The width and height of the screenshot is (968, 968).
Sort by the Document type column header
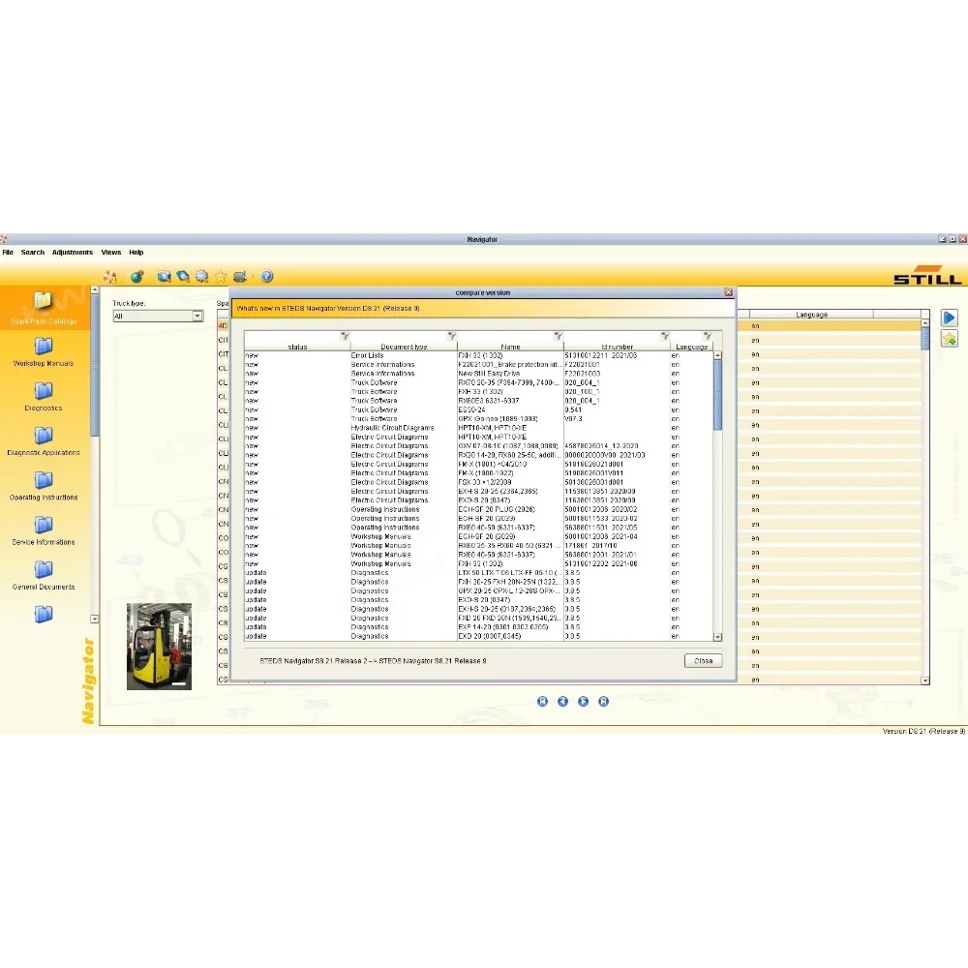pyautogui.click(x=404, y=347)
